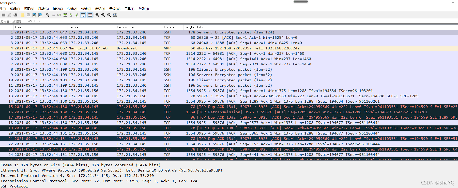Go back to previous packet in history

pos(53,15)
